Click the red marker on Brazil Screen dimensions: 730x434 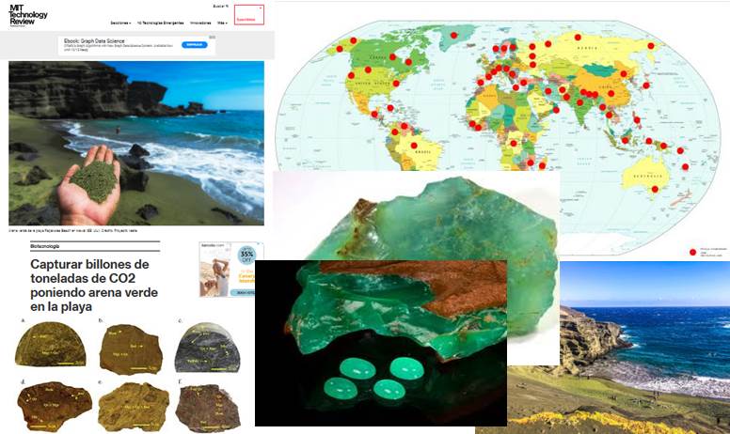414,145
